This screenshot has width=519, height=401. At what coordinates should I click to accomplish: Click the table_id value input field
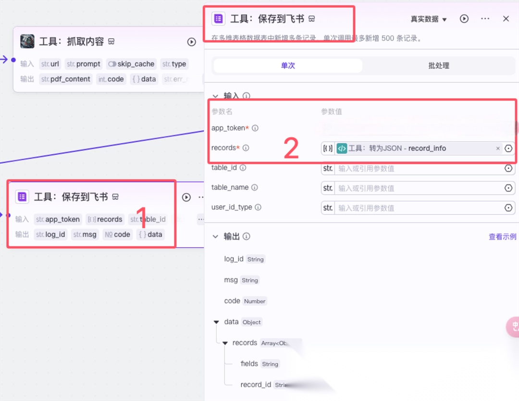[x=419, y=169]
